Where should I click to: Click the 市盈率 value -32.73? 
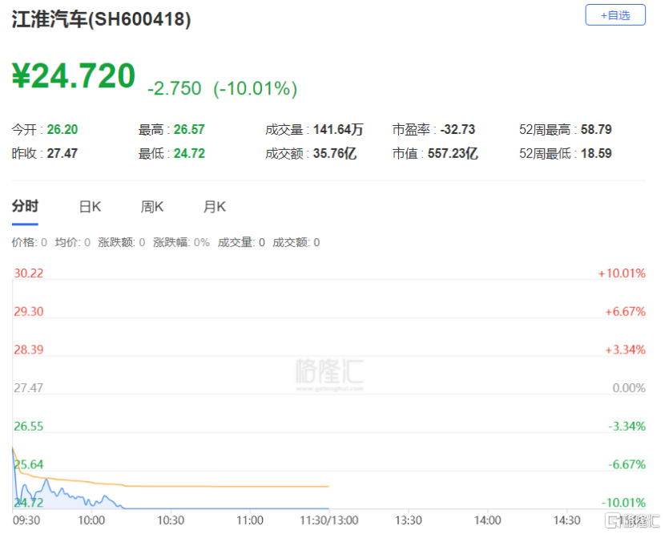pyautogui.click(x=457, y=129)
